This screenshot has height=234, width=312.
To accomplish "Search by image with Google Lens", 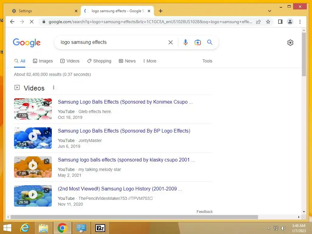I will coord(197,42).
